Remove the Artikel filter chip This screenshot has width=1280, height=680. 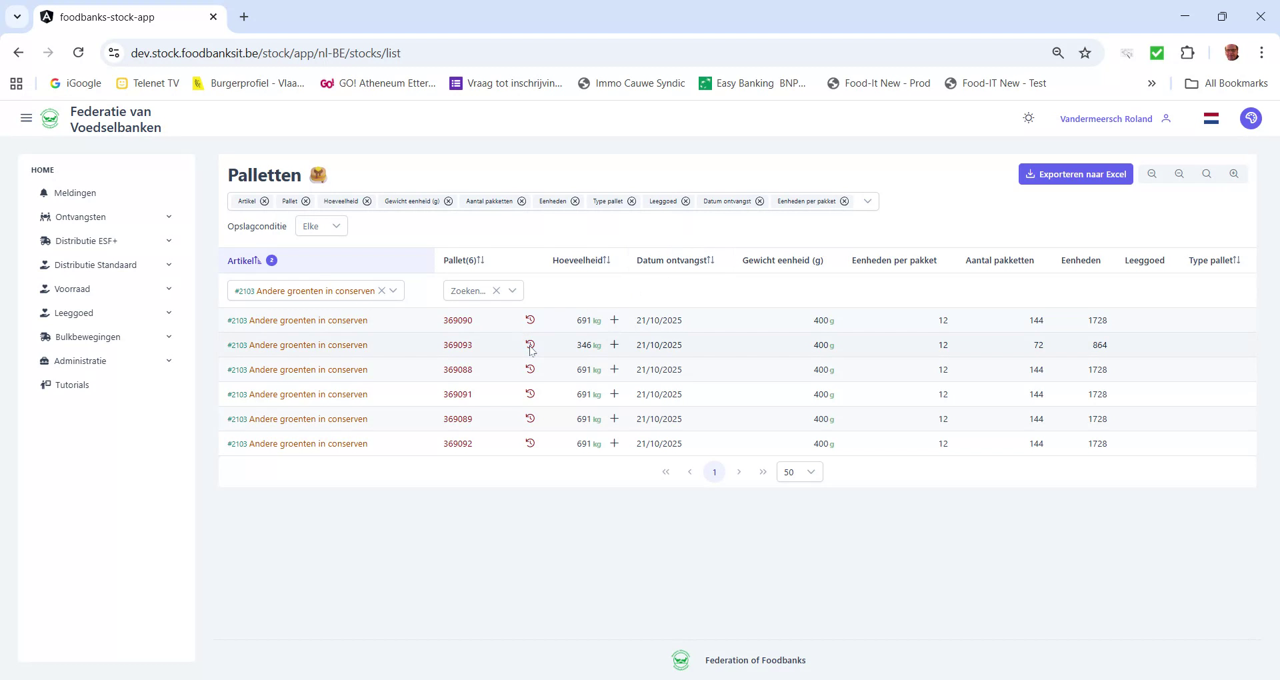point(264,201)
